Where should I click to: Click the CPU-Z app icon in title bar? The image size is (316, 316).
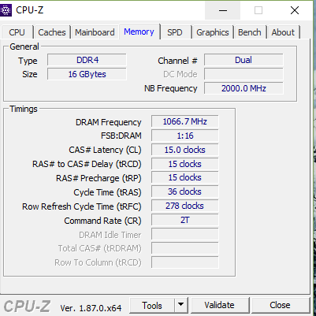pos(6,10)
